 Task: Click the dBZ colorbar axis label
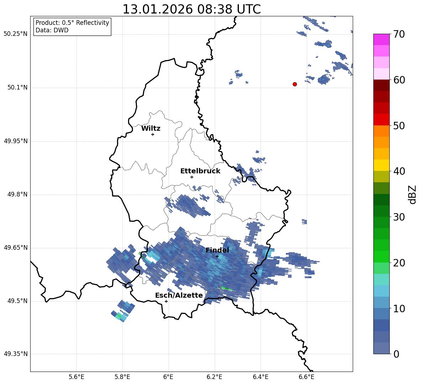click(412, 194)
